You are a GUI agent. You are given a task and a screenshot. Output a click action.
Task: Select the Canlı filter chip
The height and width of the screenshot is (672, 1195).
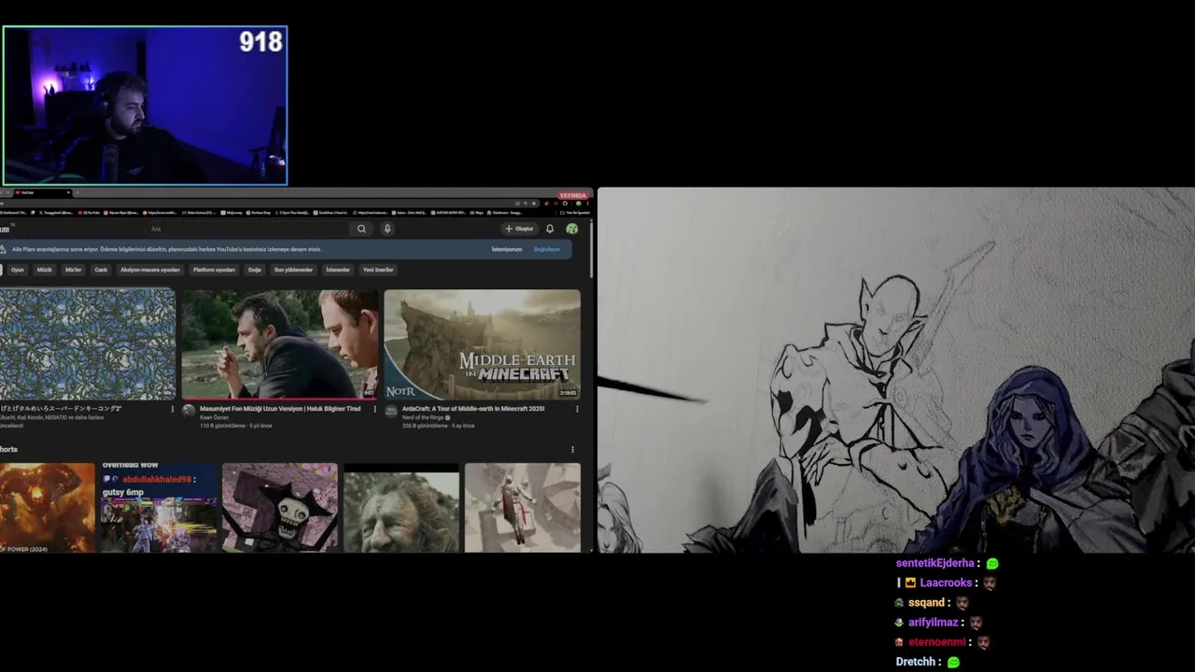click(x=101, y=270)
